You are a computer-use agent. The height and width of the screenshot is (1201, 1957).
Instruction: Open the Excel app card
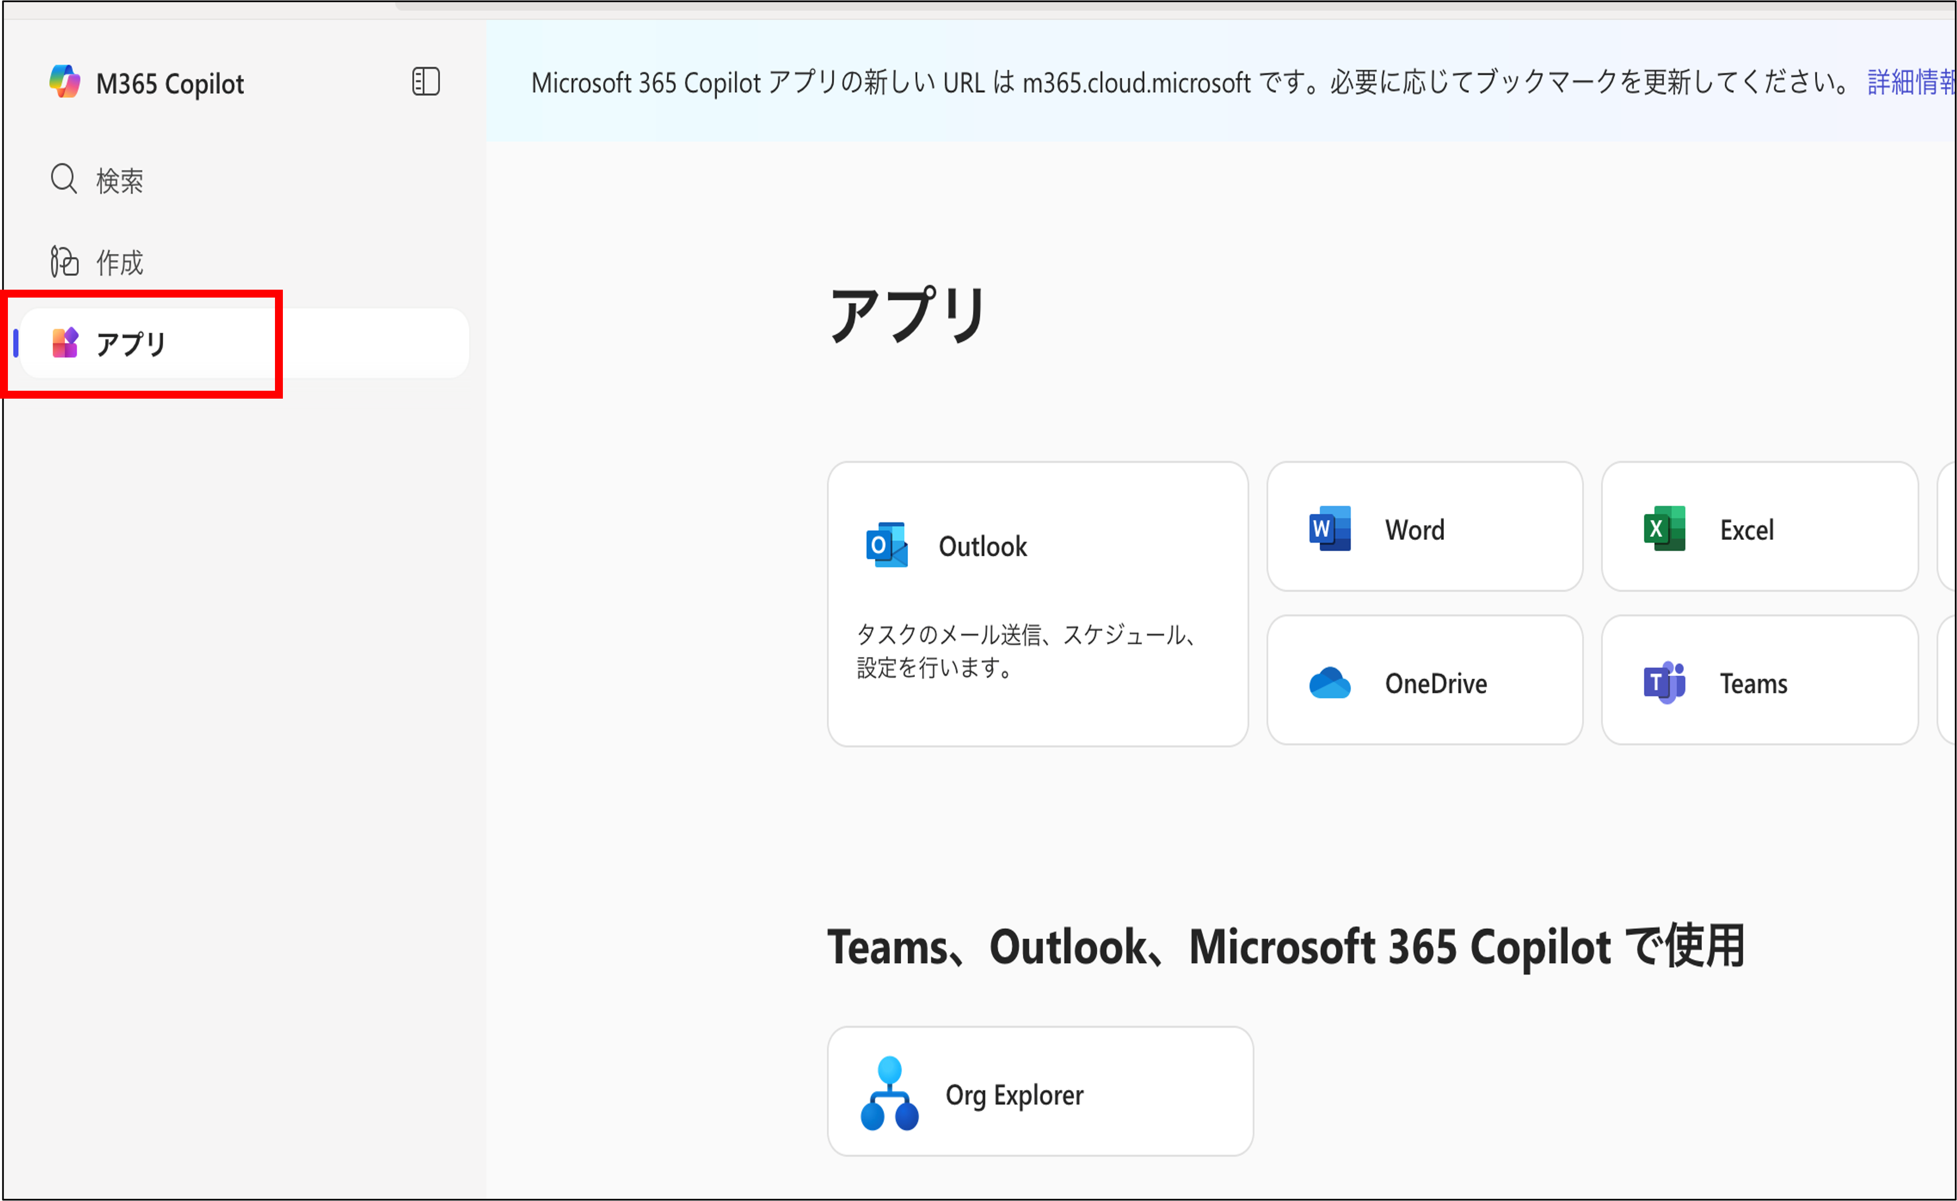(1759, 526)
